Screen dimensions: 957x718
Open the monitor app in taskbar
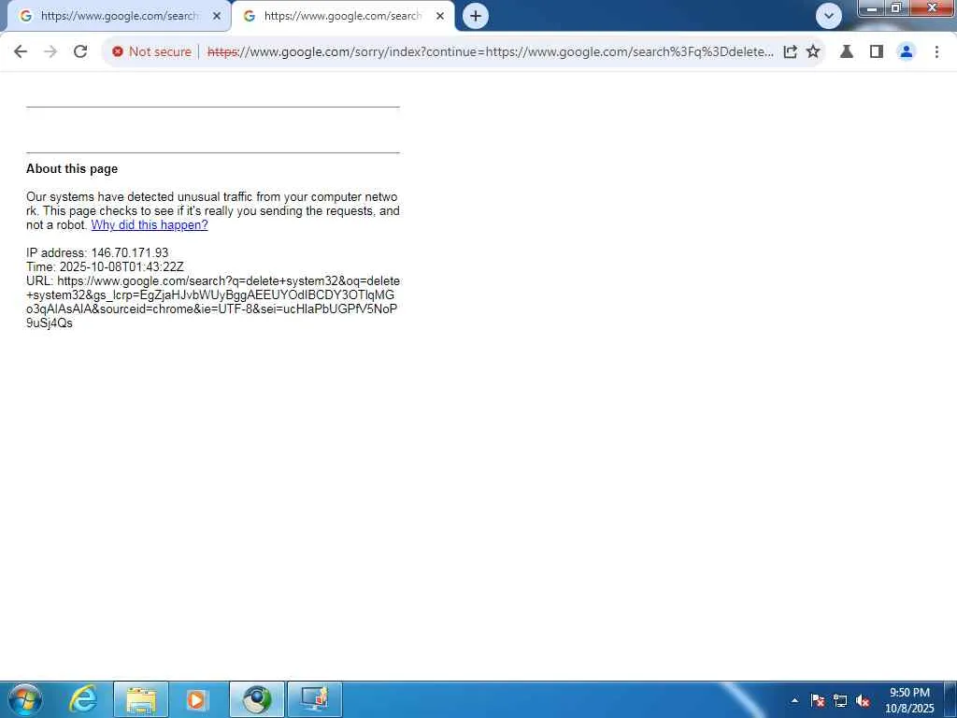tap(314, 699)
